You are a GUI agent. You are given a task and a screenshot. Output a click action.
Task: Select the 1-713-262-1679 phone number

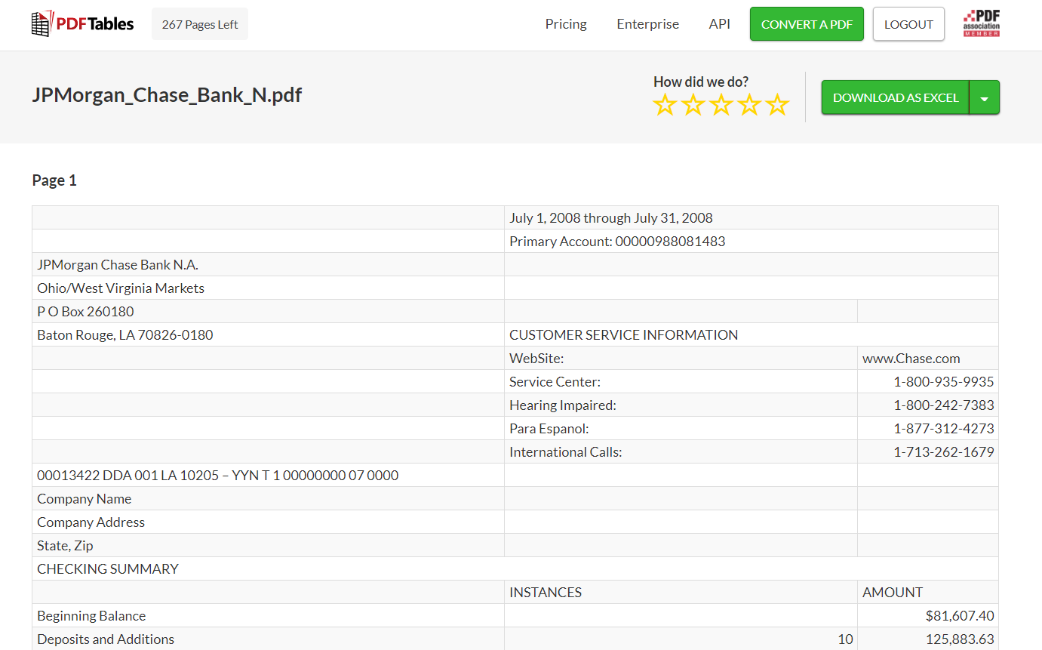(944, 452)
